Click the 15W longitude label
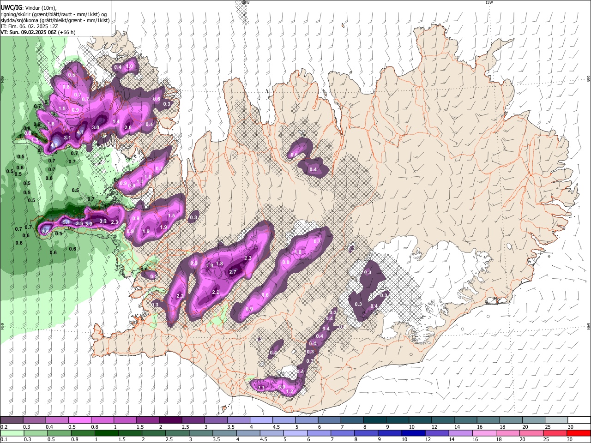Screen dimensions: 591x443 click(489, 2)
